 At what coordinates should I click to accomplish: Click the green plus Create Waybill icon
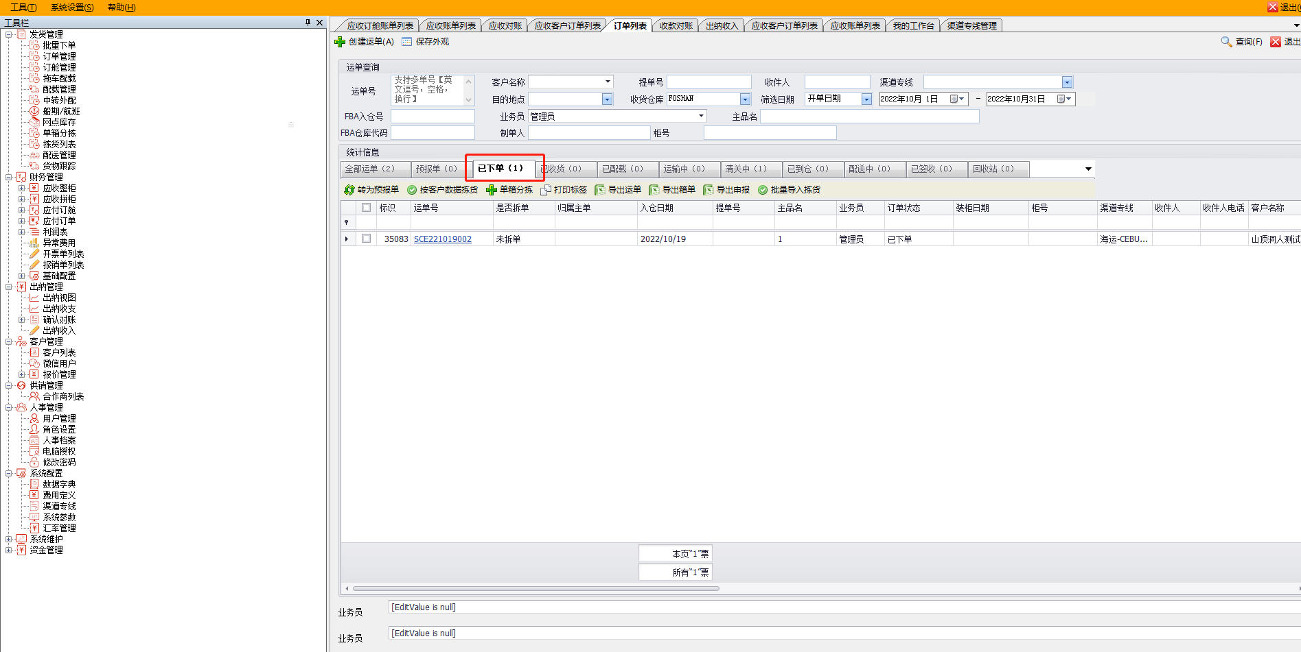(x=340, y=42)
